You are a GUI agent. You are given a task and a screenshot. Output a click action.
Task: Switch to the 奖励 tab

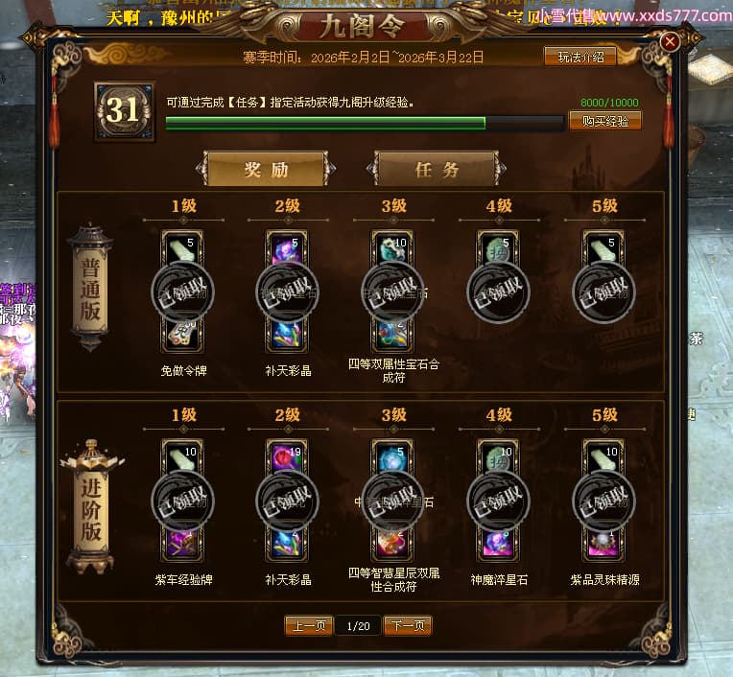pos(266,169)
